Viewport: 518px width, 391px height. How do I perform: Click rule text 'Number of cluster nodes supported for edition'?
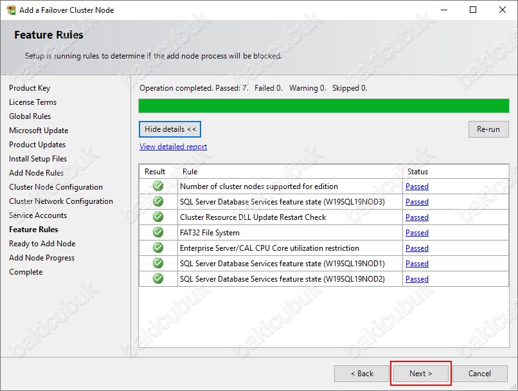click(x=259, y=186)
